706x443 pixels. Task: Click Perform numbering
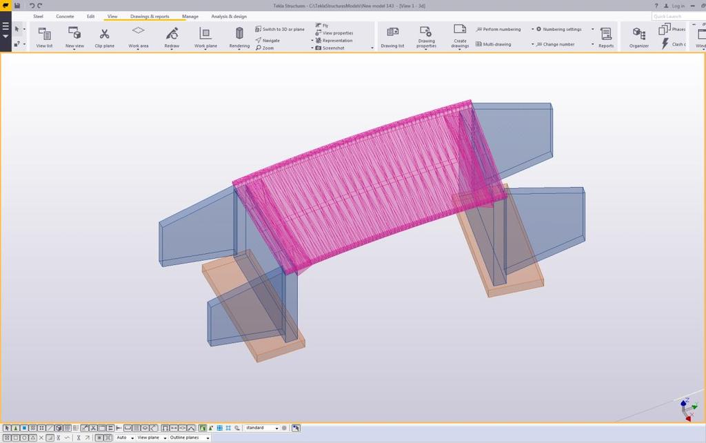pyautogui.click(x=498, y=29)
